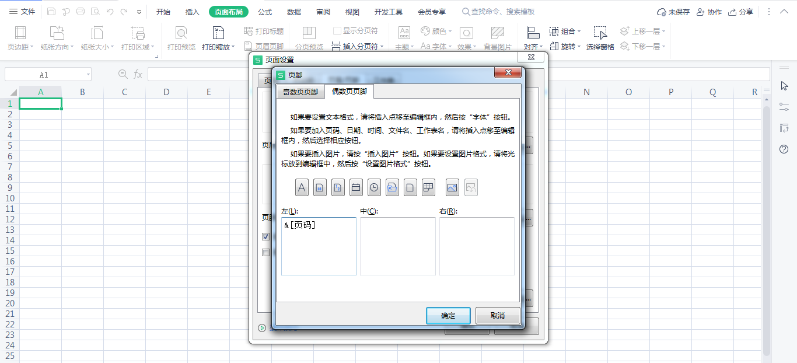Screen dimensions: 797x363
Task: Click the Insert Picture icon in footer dialog
Action: (452, 187)
